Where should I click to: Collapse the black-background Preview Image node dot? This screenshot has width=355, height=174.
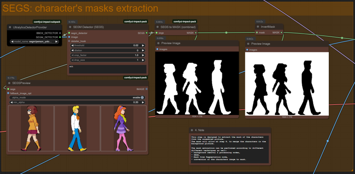coord(158,43)
